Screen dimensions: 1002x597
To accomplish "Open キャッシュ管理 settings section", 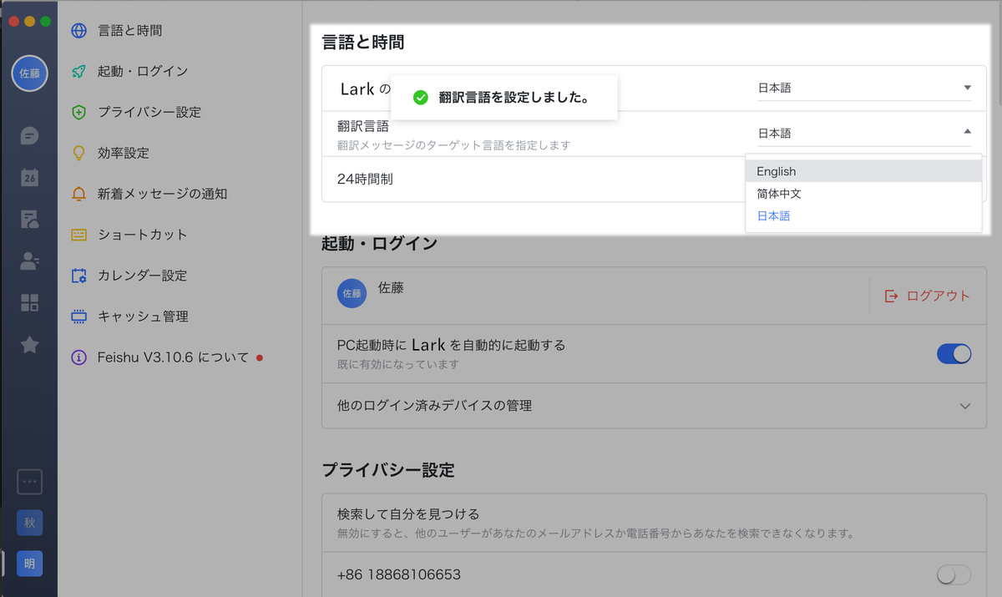I will [x=143, y=316].
